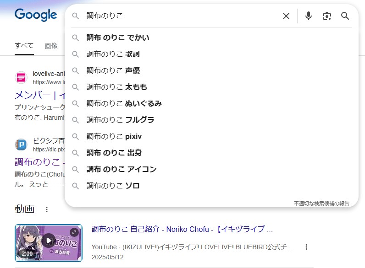Select the 調布 のりこ アイコン suggestion
Screen dimensions: 365x268
(x=121, y=169)
